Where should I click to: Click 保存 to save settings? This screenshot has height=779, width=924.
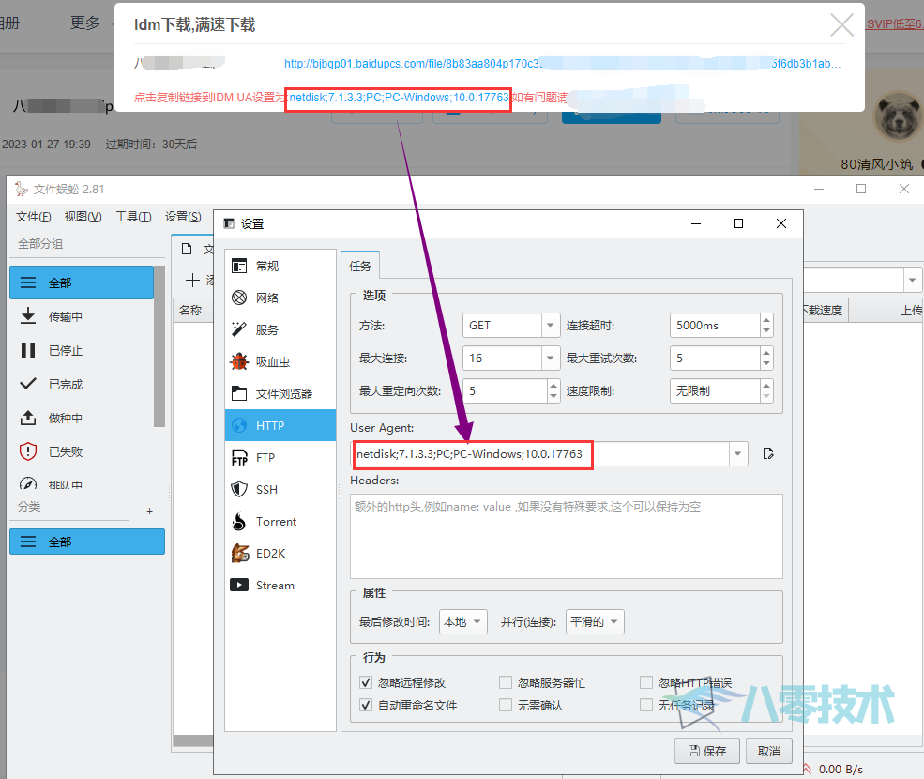pyautogui.click(x=707, y=751)
